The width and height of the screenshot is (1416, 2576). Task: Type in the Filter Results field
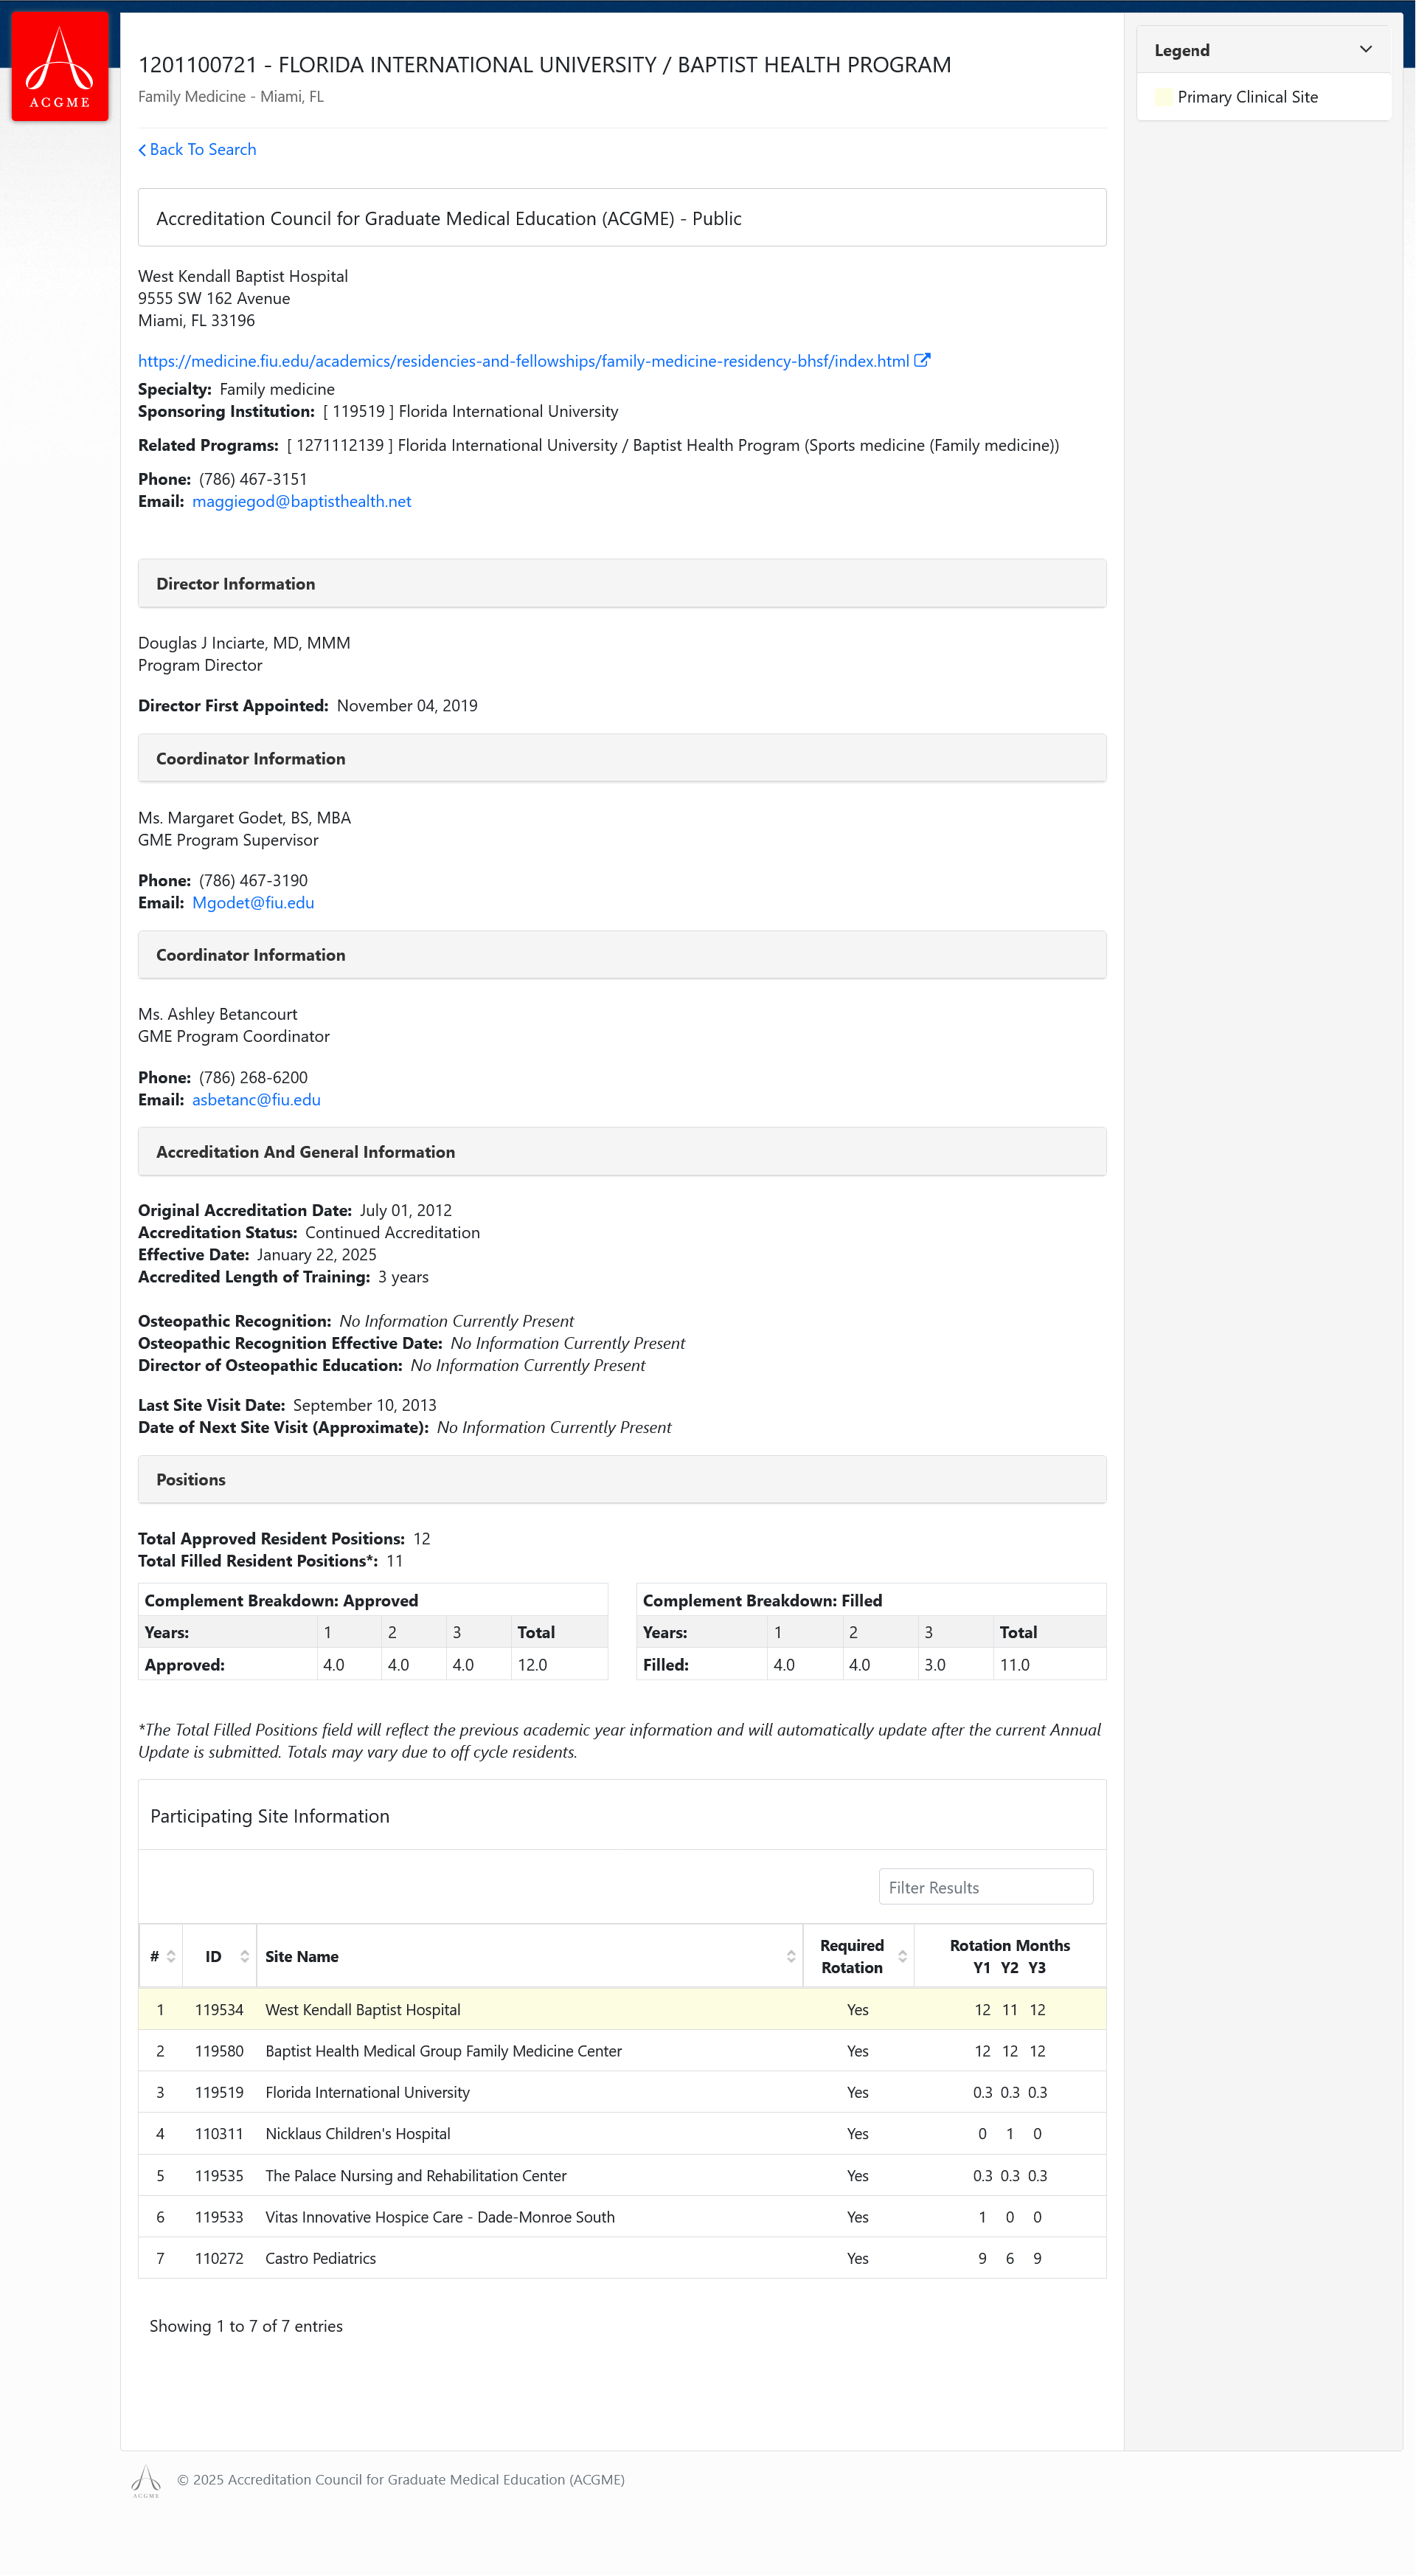coord(985,1887)
